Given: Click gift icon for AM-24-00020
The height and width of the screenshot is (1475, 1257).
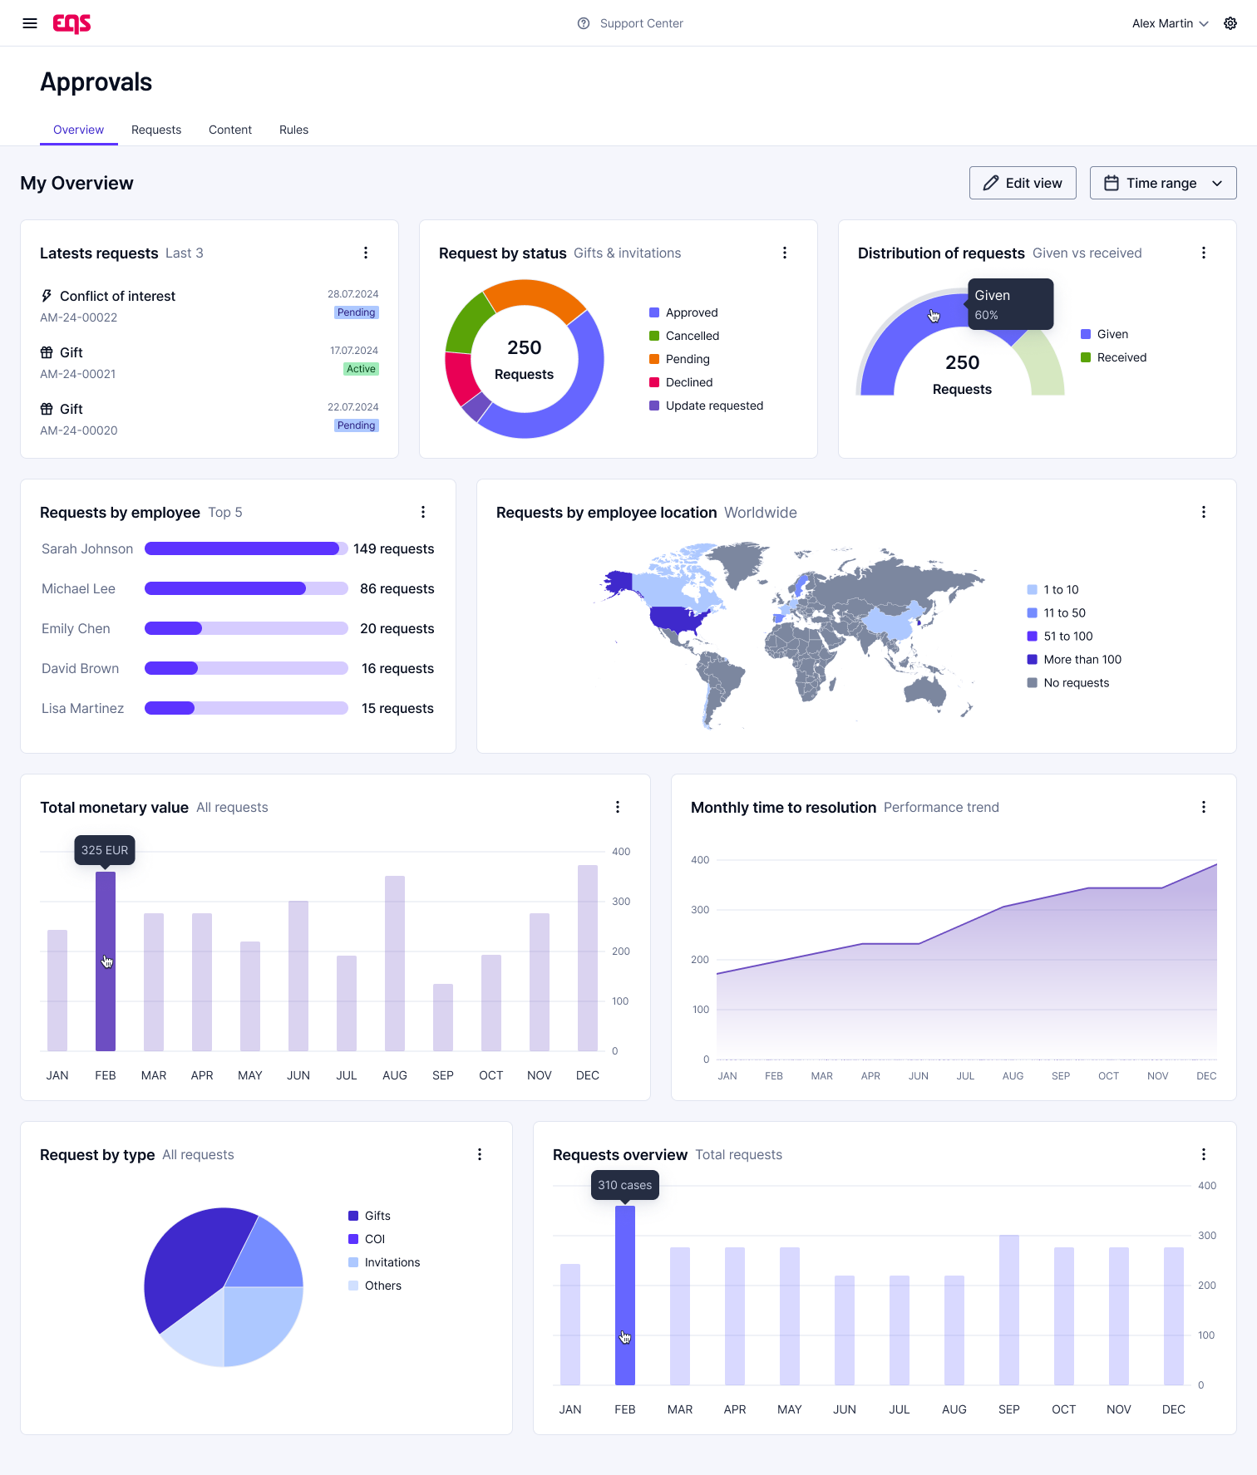Looking at the screenshot, I should [x=47, y=409].
